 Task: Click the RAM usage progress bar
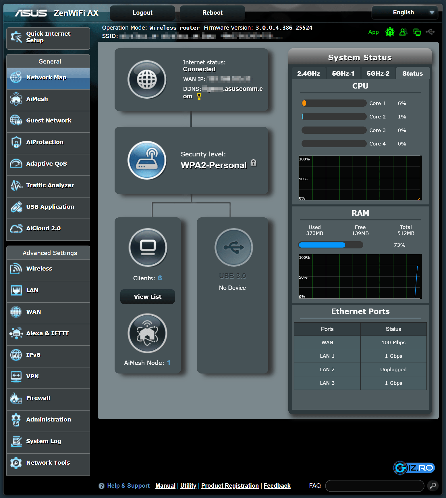coord(331,245)
